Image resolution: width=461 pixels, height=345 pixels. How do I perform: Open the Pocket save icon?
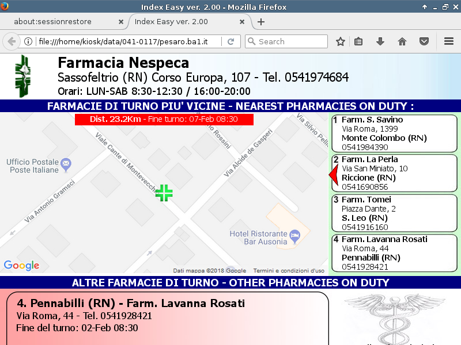pyautogui.click(x=424, y=41)
